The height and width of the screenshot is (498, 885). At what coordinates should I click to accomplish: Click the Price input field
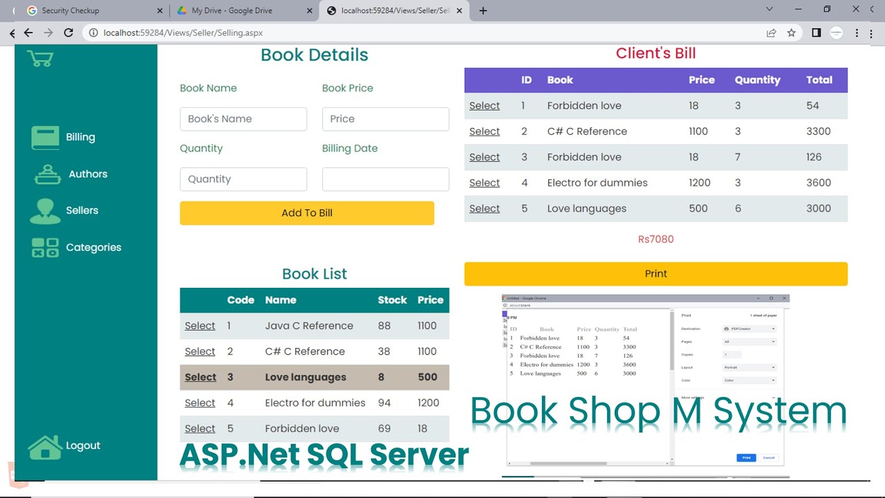[386, 119]
